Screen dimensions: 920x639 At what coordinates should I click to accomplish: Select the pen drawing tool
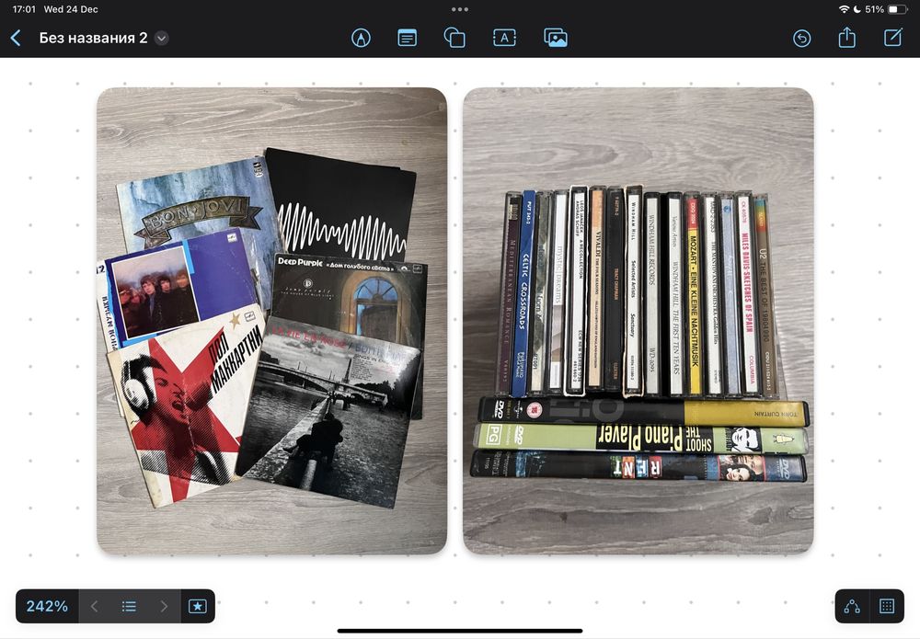point(361,38)
